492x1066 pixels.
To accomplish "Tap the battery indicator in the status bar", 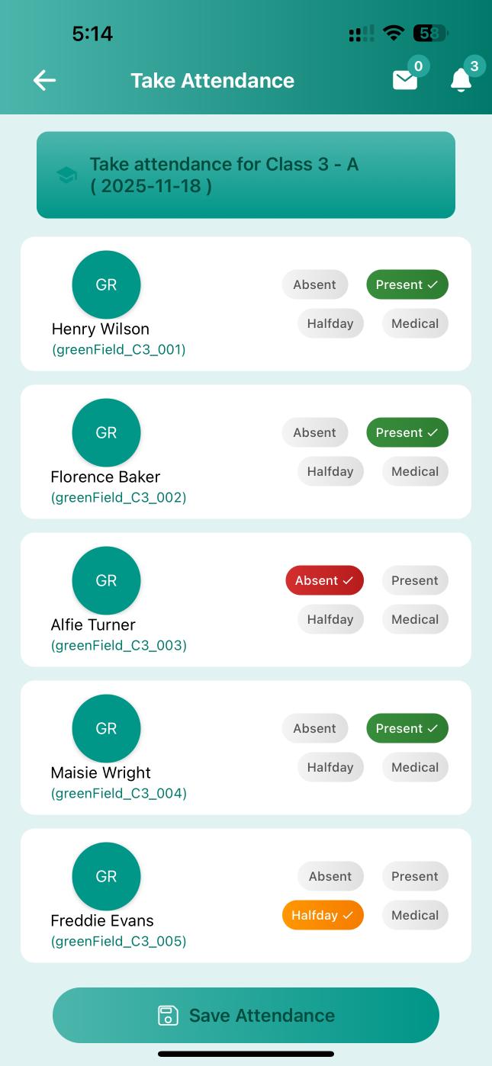I will 426,34.
